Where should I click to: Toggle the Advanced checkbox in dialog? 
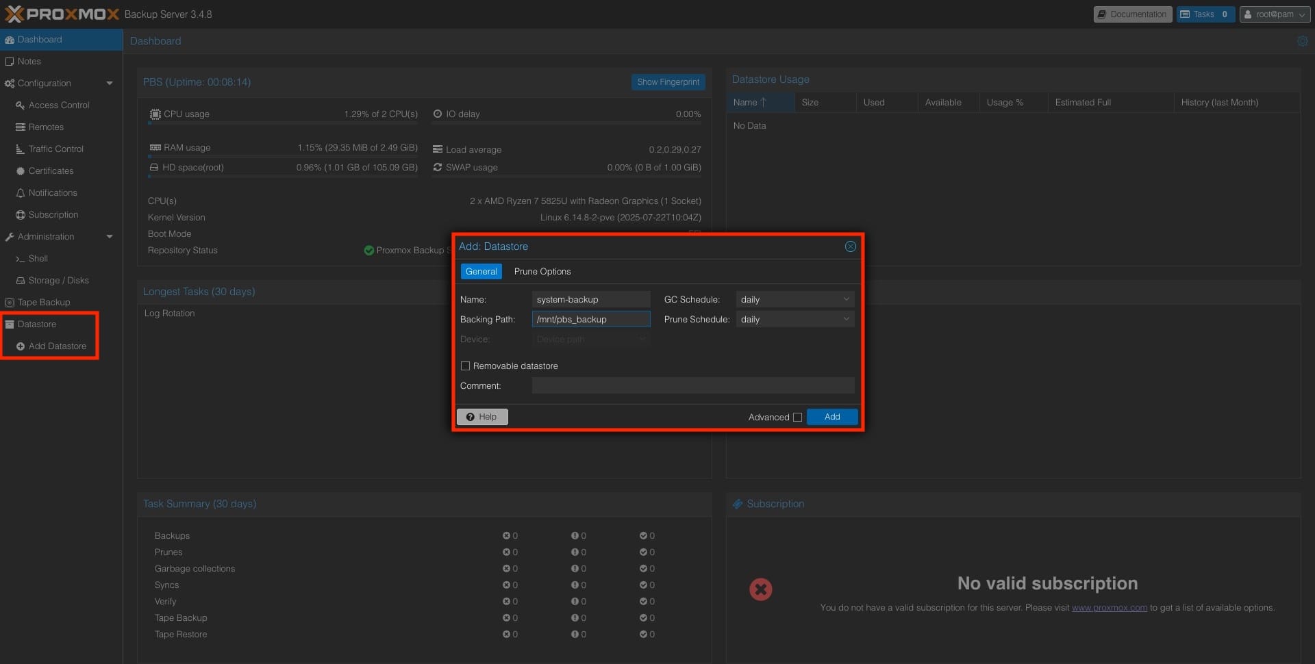click(797, 418)
